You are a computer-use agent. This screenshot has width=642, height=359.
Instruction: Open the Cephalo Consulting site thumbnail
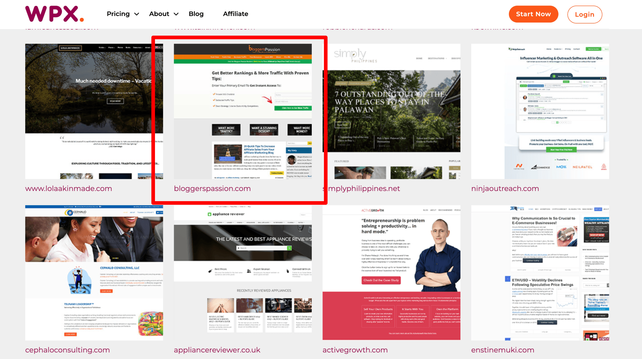click(x=94, y=273)
